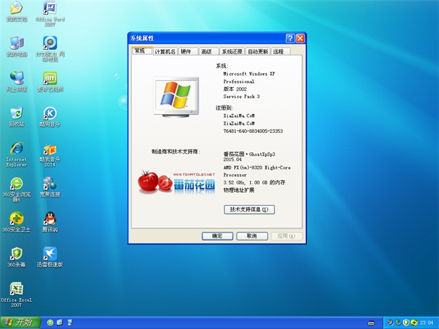Switch to the 计算机名 tab
Viewport: 439px width, 329px height.
[x=165, y=51]
